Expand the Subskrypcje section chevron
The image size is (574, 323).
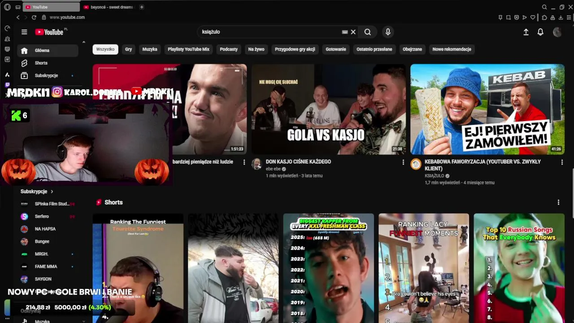(52, 192)
